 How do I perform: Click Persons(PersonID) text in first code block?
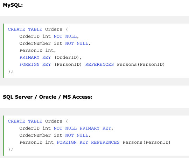tap(141, 65)
